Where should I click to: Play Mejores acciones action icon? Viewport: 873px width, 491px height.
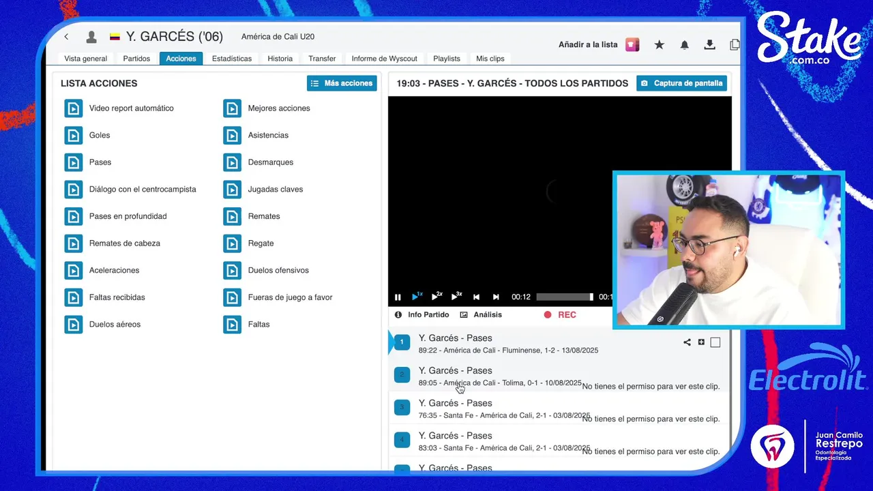233,108
